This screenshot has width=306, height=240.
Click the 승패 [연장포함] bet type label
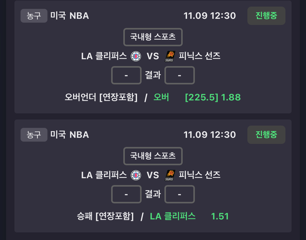coord(105,216)
